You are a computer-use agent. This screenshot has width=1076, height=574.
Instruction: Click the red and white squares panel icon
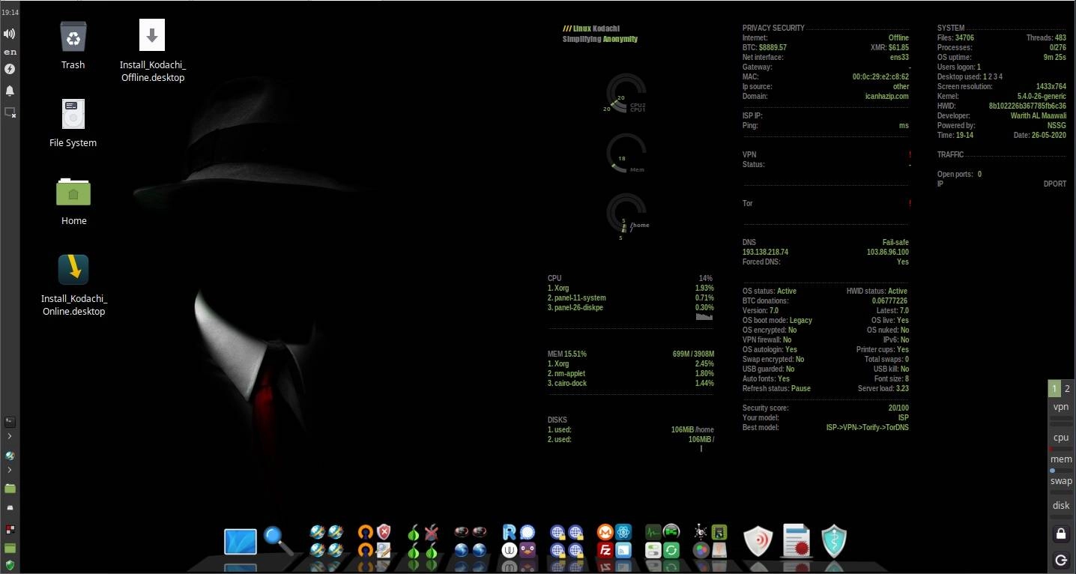pos(10,529)
